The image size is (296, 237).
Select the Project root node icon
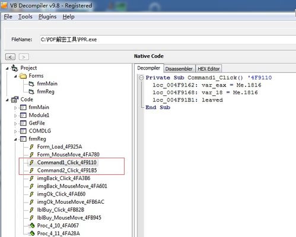click(x=15, y=68)
